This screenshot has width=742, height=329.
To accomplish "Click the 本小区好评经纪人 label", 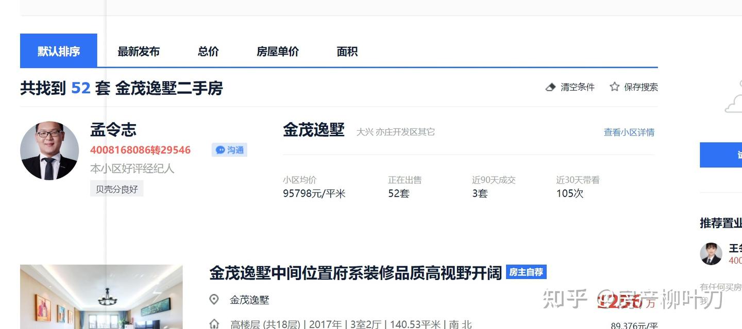I will (132, 168).
